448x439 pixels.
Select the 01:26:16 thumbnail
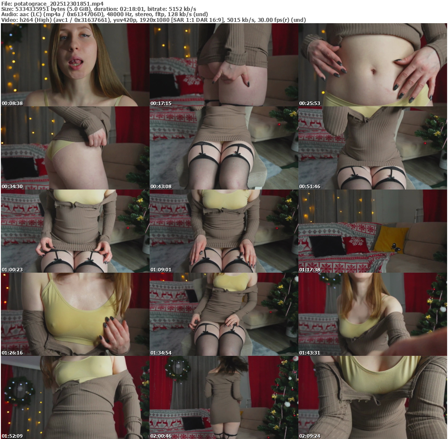pos(75,314)
